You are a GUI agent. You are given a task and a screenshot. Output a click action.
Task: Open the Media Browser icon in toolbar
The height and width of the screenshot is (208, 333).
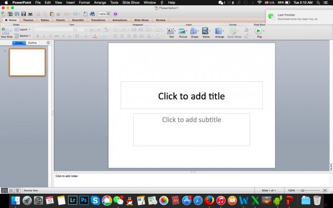(x=92, y=14)
